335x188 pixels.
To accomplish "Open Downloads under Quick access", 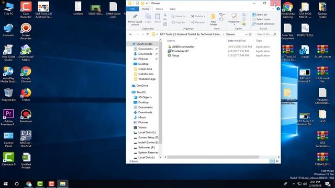I will pos(145,54).
